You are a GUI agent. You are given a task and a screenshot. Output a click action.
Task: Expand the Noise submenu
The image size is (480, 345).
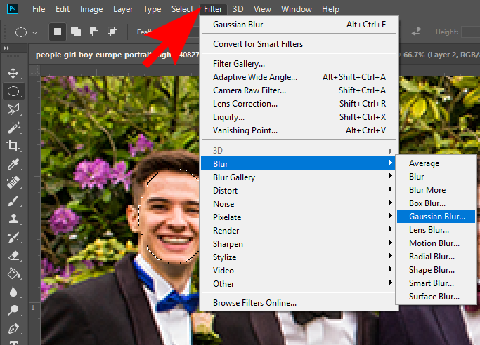pyautogui.click(x=298, y=204)
